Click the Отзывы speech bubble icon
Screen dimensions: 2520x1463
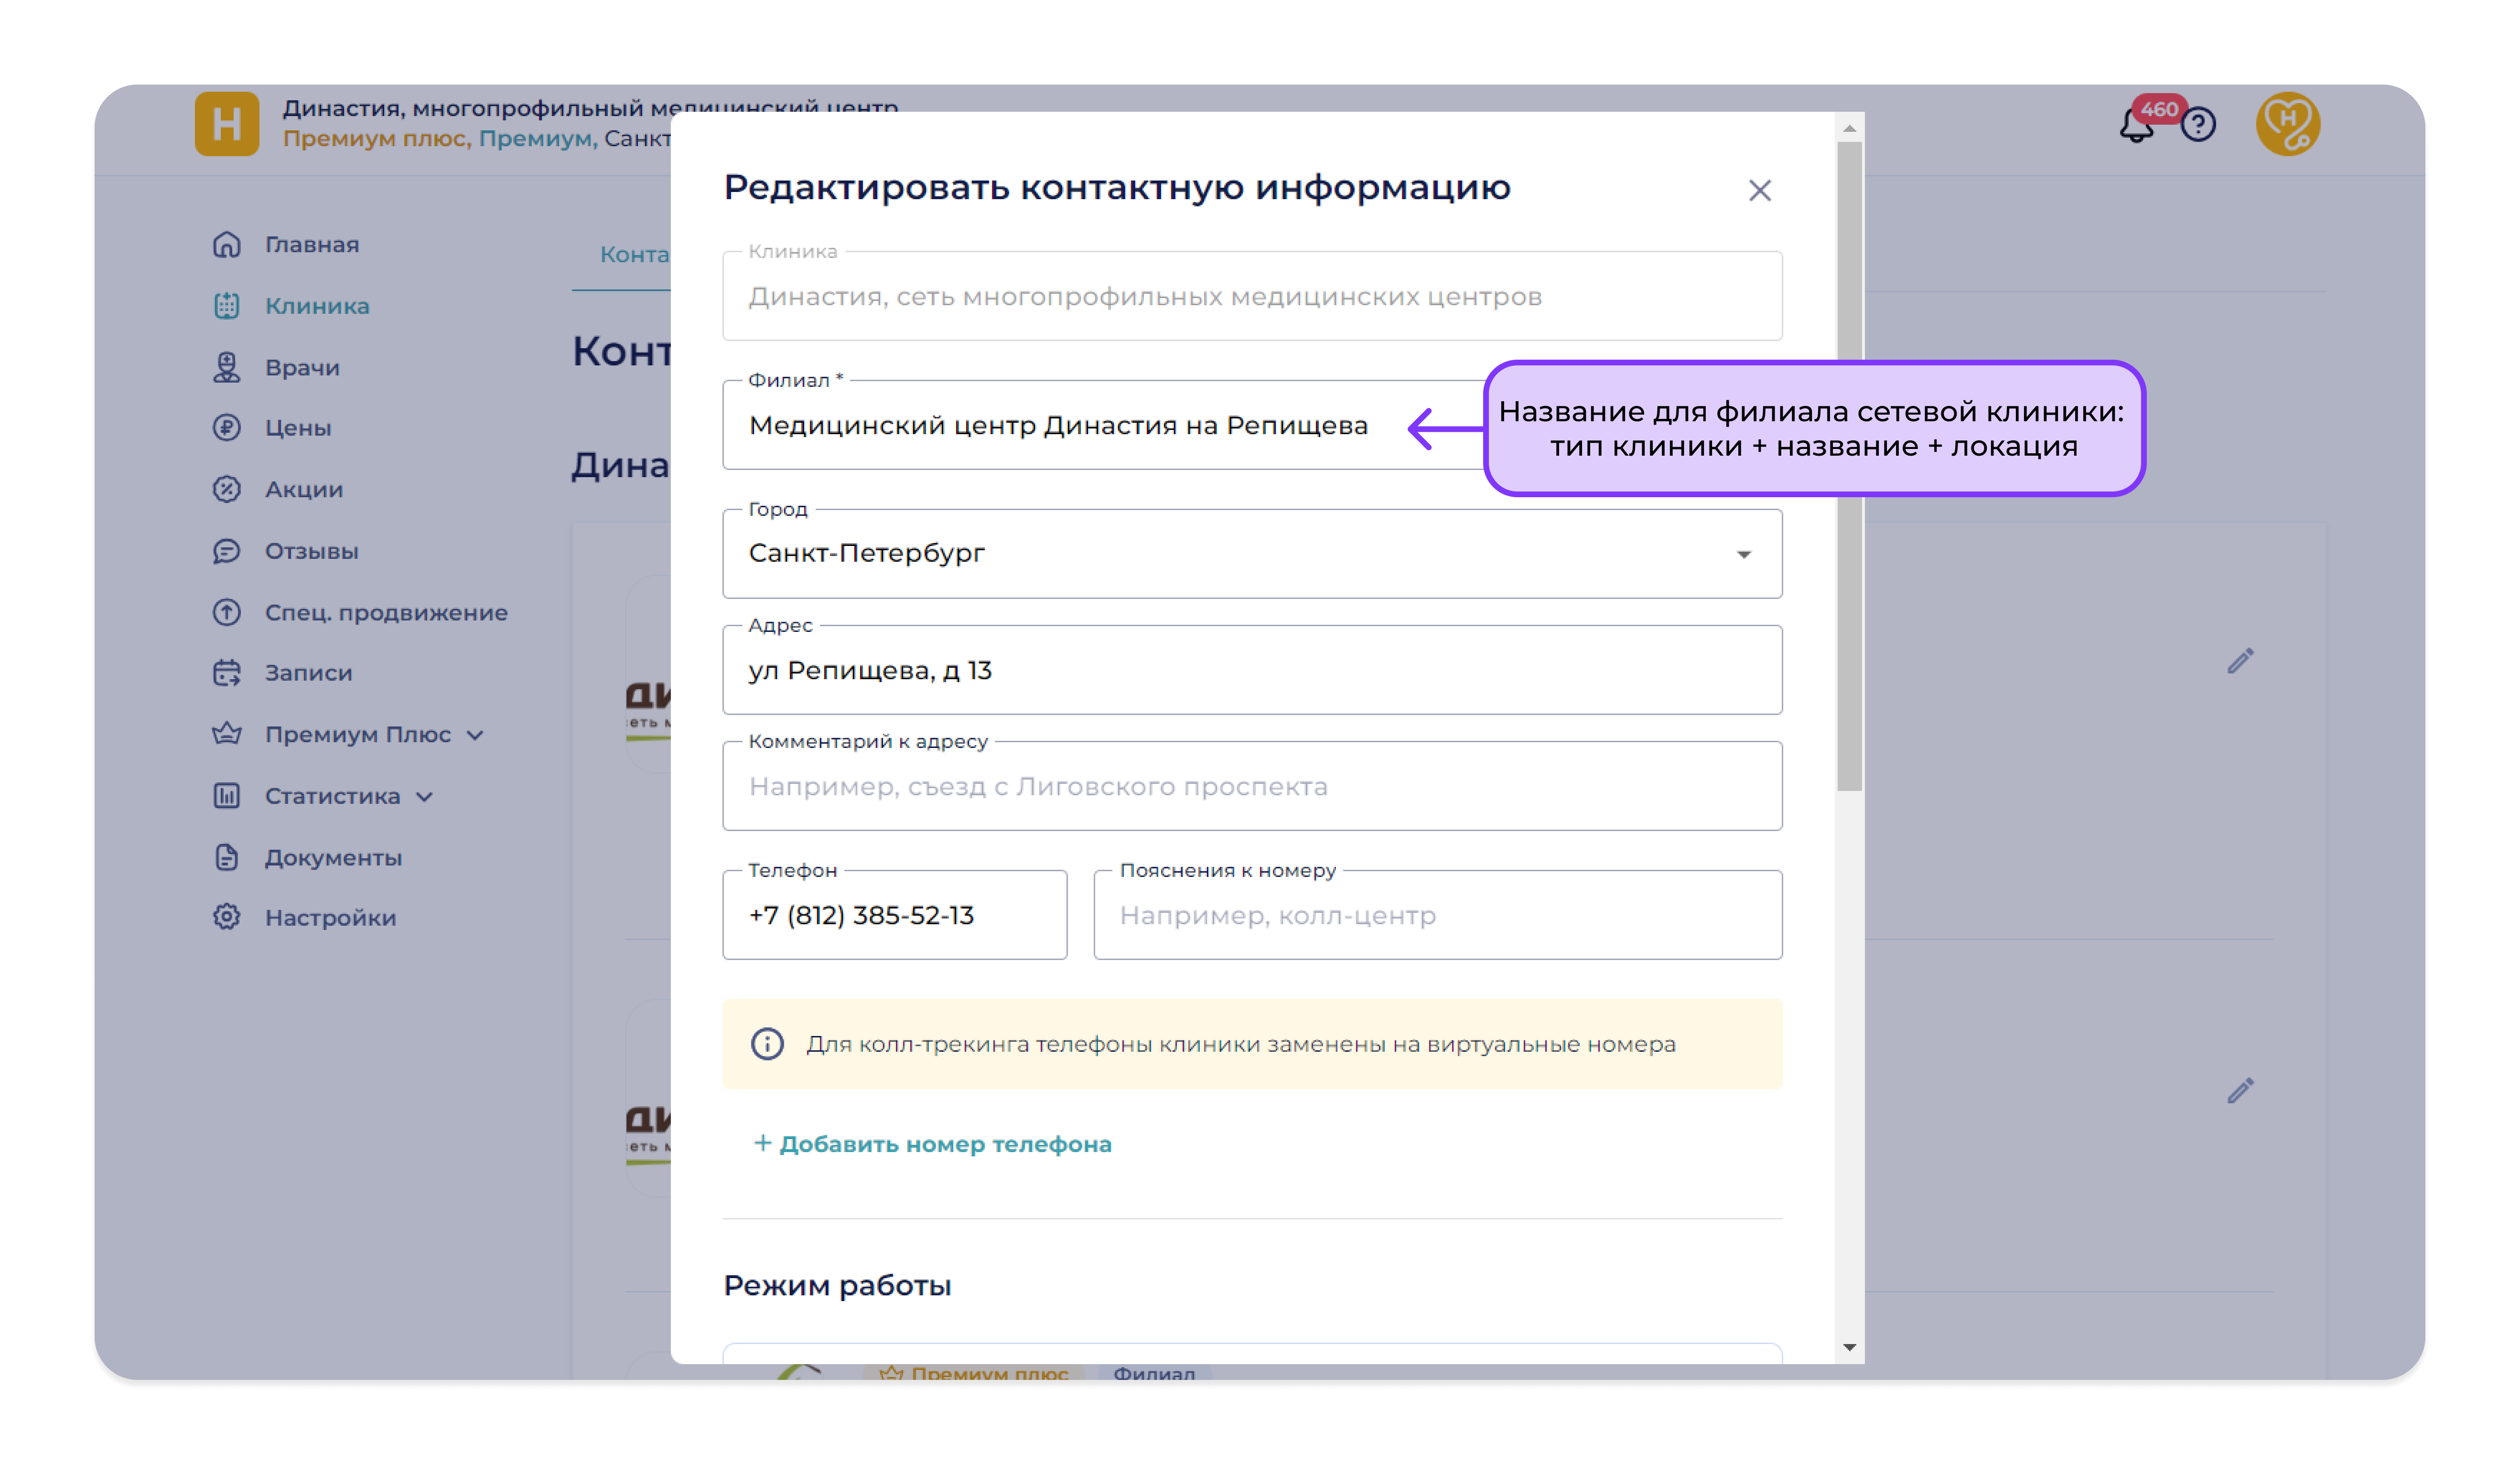tap(227, 552)
